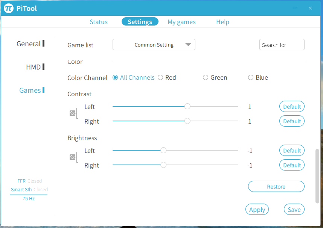
Task: Focus the Search for input field
Action: click(282, 45)
